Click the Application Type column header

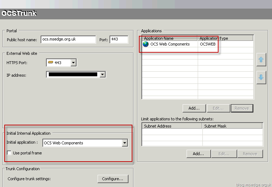click(x=225, y=38)
